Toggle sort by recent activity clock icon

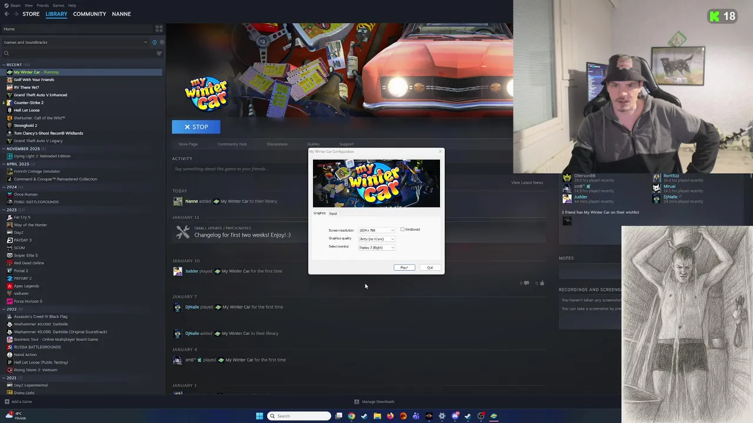(x=154, y=42)
